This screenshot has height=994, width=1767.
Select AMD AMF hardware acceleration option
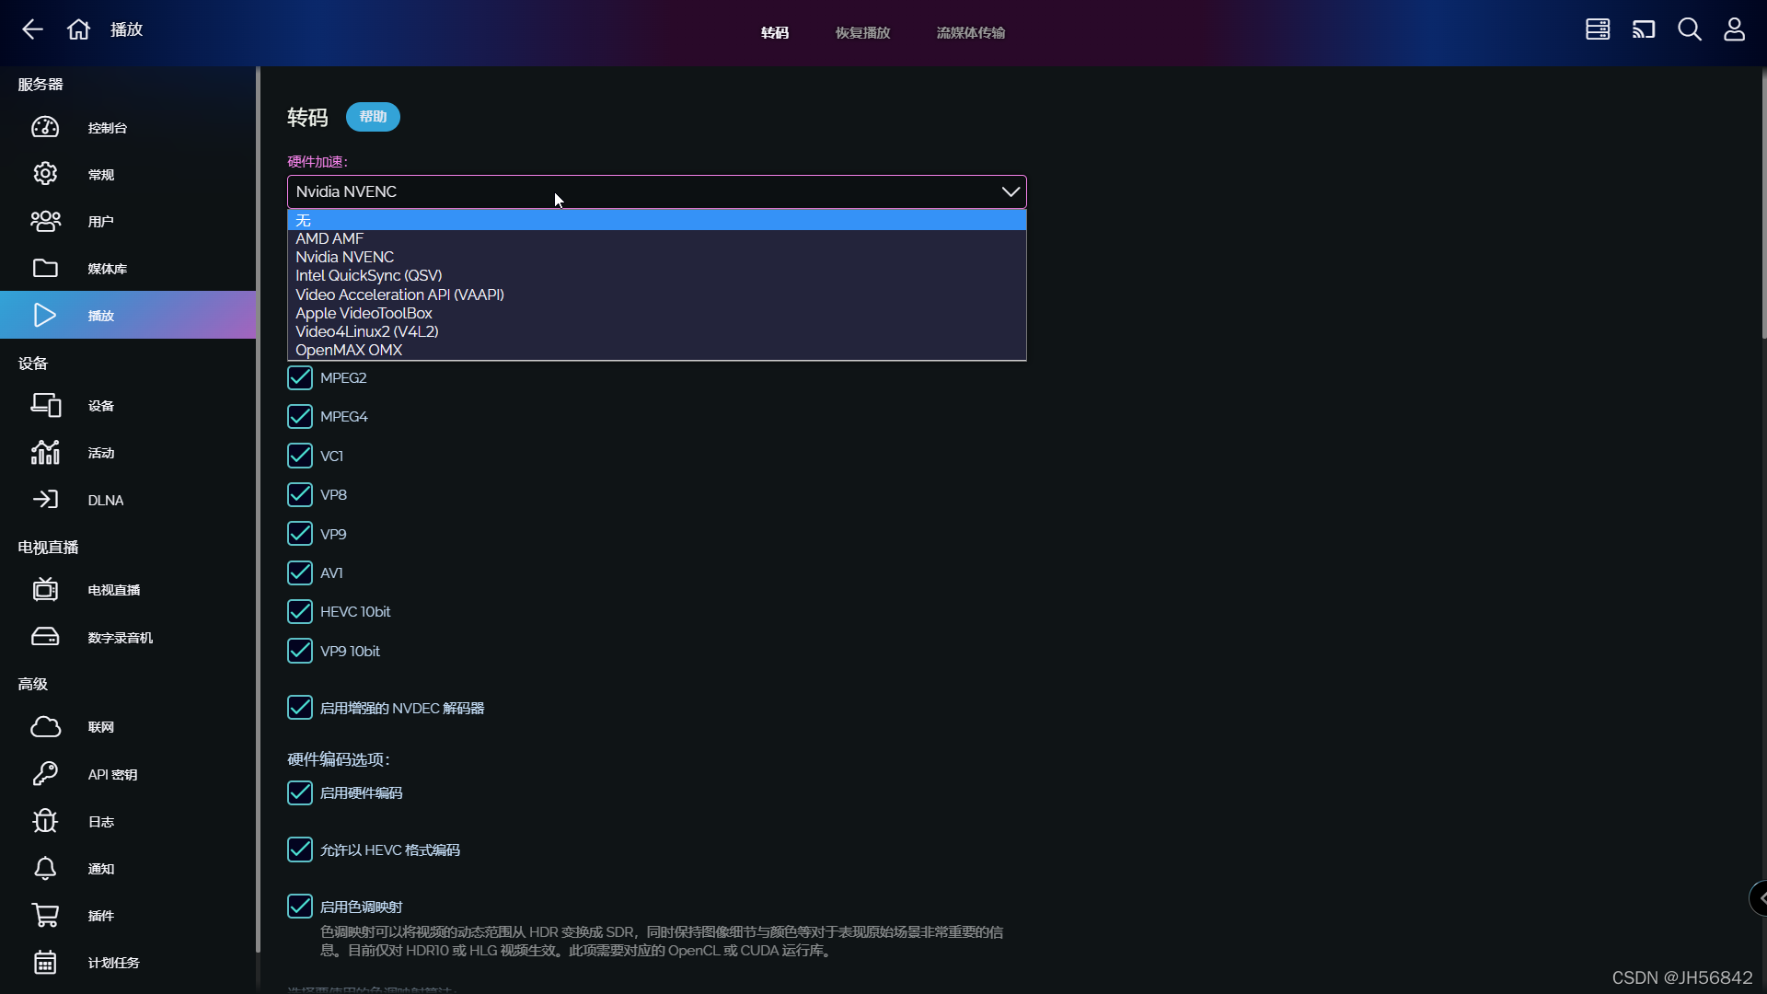point(329,238)
